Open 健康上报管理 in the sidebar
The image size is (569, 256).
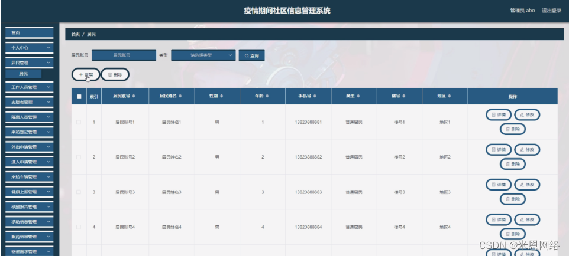(x=30, y=192)
